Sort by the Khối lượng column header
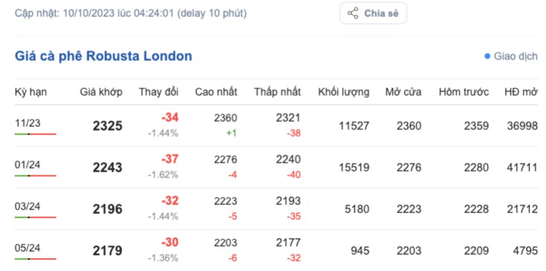This screenshot has width=546, height=271. (x=344, y=92)
